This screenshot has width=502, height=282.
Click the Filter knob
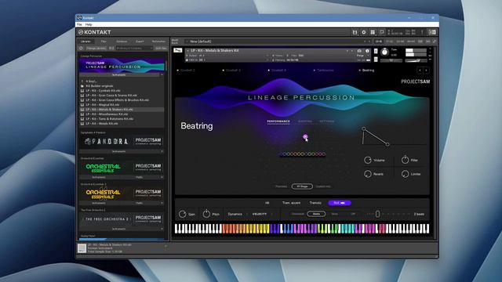[x=405, y=160]
